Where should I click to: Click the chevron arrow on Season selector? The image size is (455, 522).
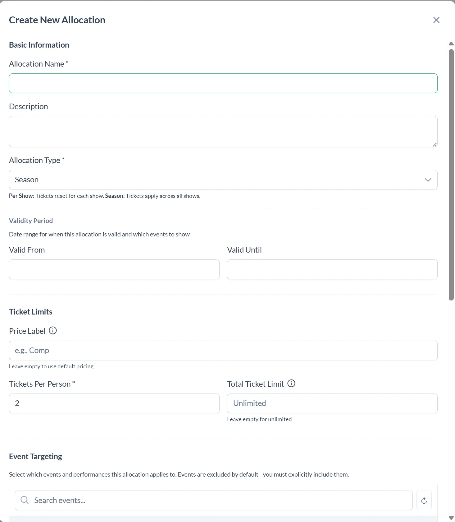click(x=428, y=180)
